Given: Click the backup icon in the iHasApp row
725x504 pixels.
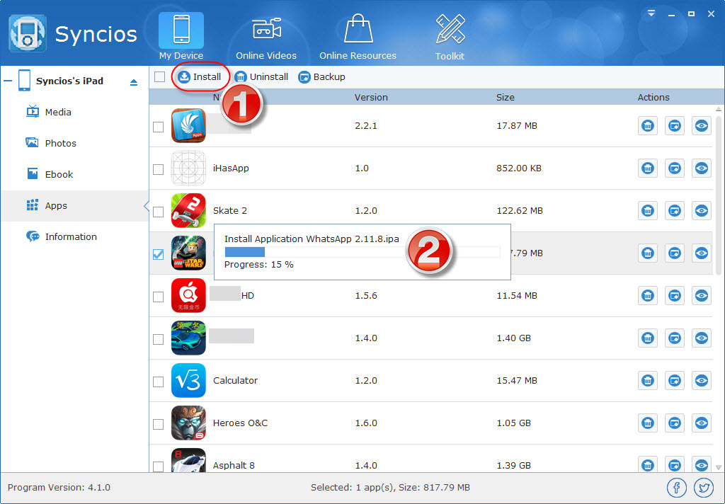Looking at the screenshot, I should tap(675, 168).
